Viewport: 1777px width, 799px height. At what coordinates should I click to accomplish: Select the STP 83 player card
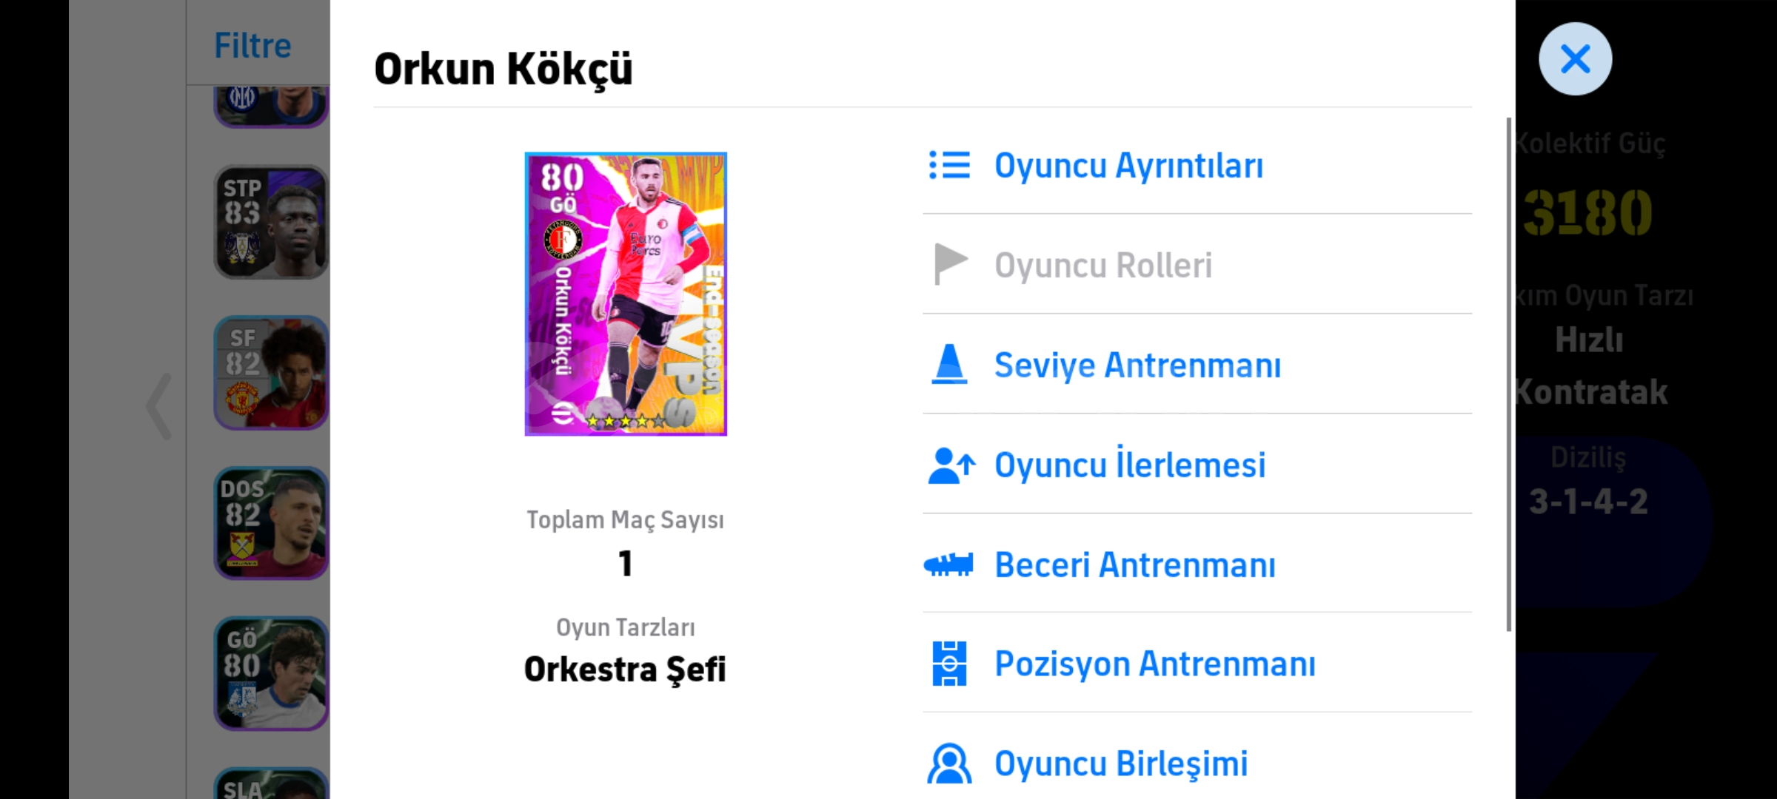tap(271, 222)
